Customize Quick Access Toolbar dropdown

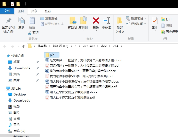tap(23, 5)
